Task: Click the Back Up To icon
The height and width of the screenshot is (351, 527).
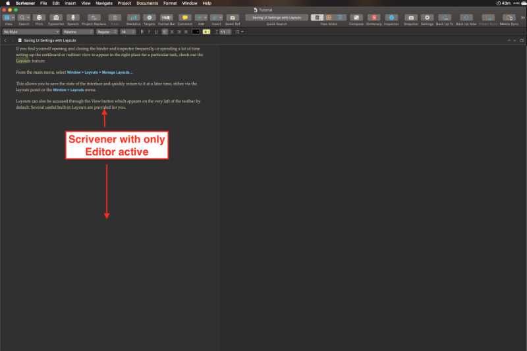Action: (445, 18)
